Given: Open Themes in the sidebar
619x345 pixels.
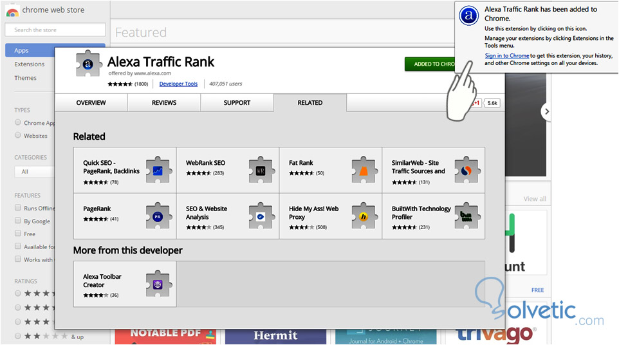Looking at the screenshot, I should tap(25, 78).
